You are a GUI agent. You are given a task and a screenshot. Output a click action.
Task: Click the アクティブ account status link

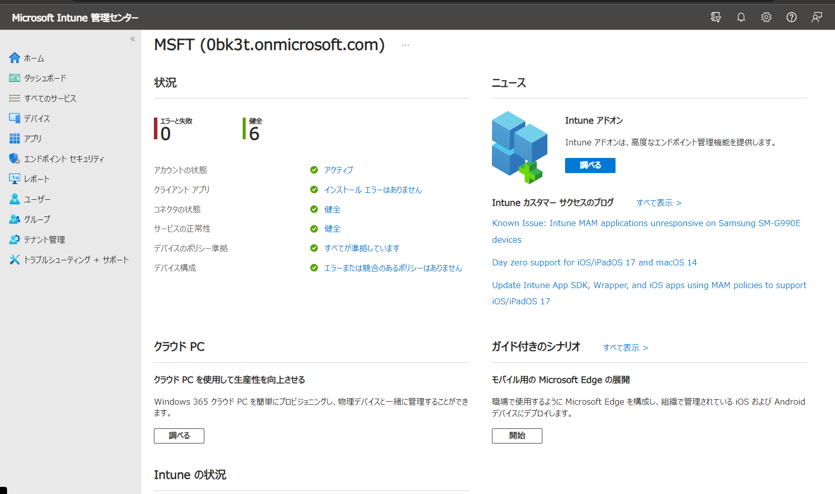[339, 170]
